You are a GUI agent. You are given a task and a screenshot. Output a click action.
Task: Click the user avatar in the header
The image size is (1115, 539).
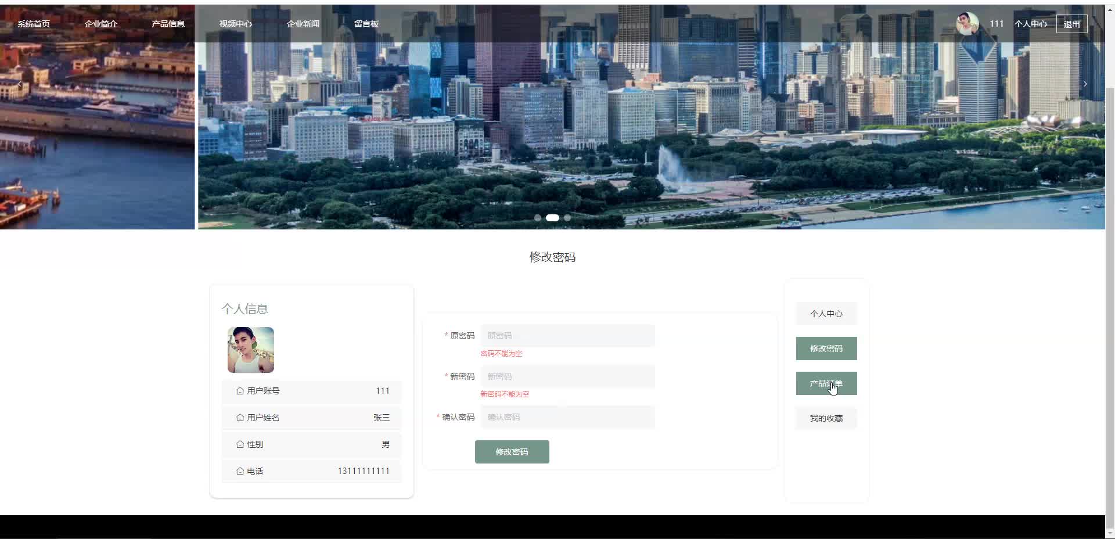(967, 24)
